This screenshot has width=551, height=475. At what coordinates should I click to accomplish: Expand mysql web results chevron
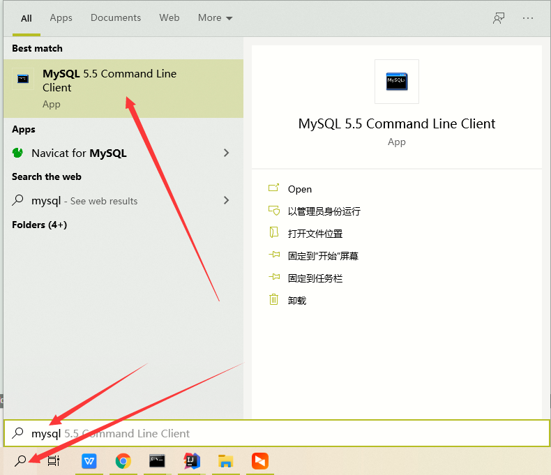(226, 200)
